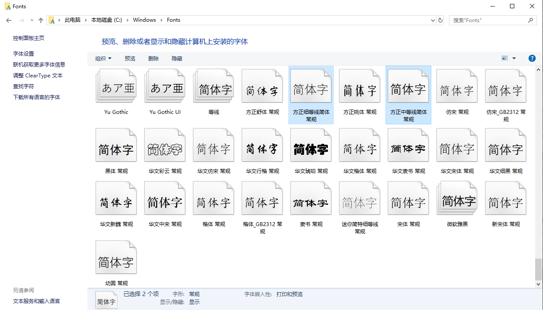The width and height of the screenshot is (543, 310).
Task: Go up one folder level
Action: (x=41, y=20)
